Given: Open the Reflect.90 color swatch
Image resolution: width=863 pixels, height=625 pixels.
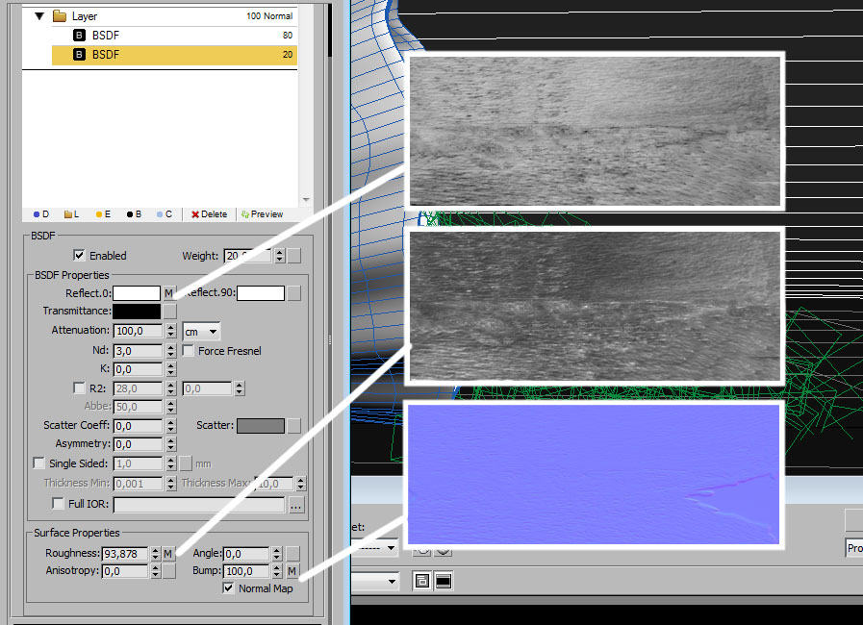Looking at the screenshot, I should click(x=261, y=293).
